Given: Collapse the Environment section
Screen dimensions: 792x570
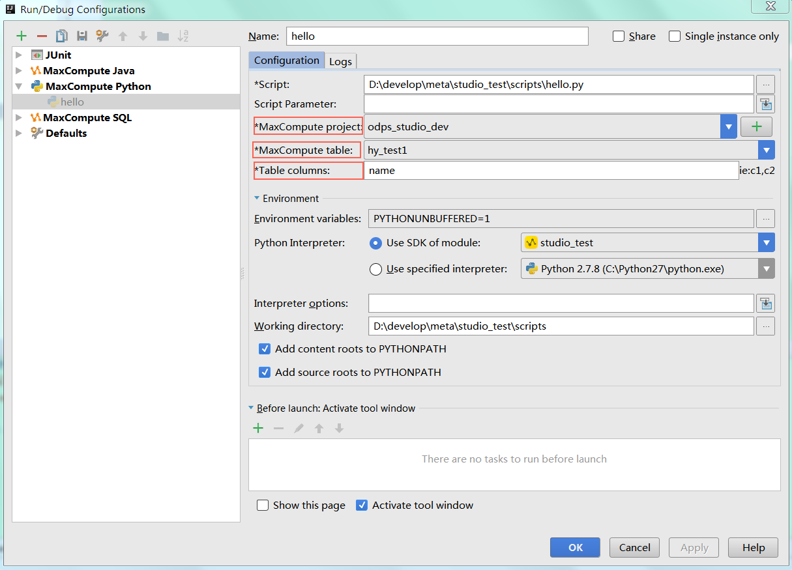Looking at the screenshot, I should click(x=256, y=199).
